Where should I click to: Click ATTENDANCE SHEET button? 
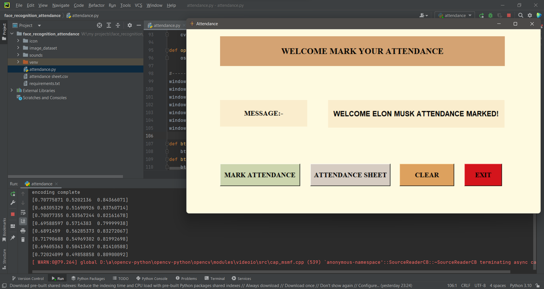coord(351,175)
